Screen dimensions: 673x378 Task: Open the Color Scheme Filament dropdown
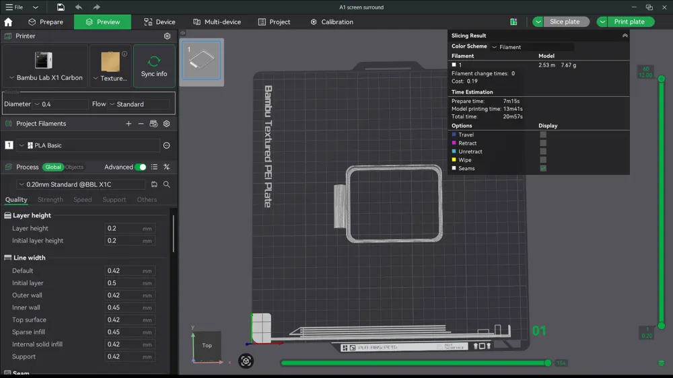532,47
